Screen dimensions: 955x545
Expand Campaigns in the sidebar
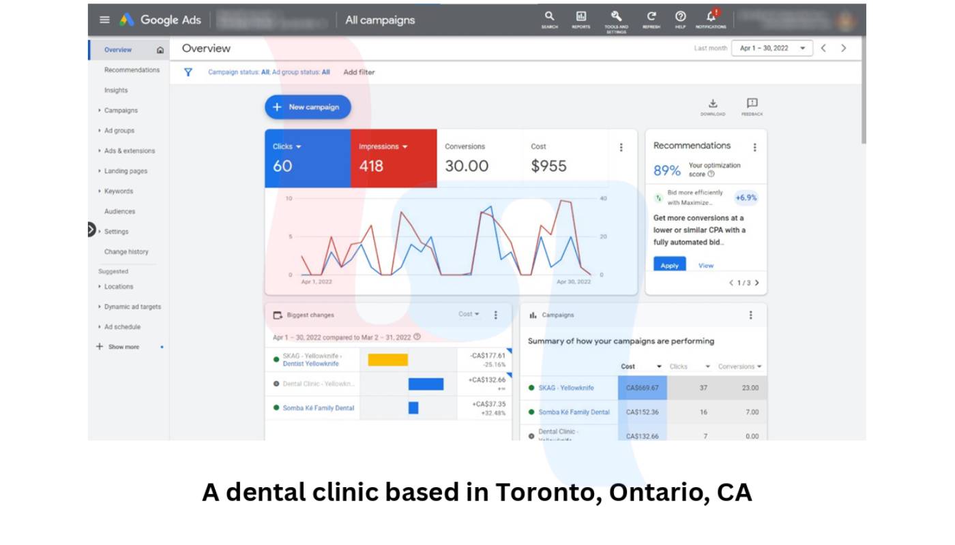(121, 110)
